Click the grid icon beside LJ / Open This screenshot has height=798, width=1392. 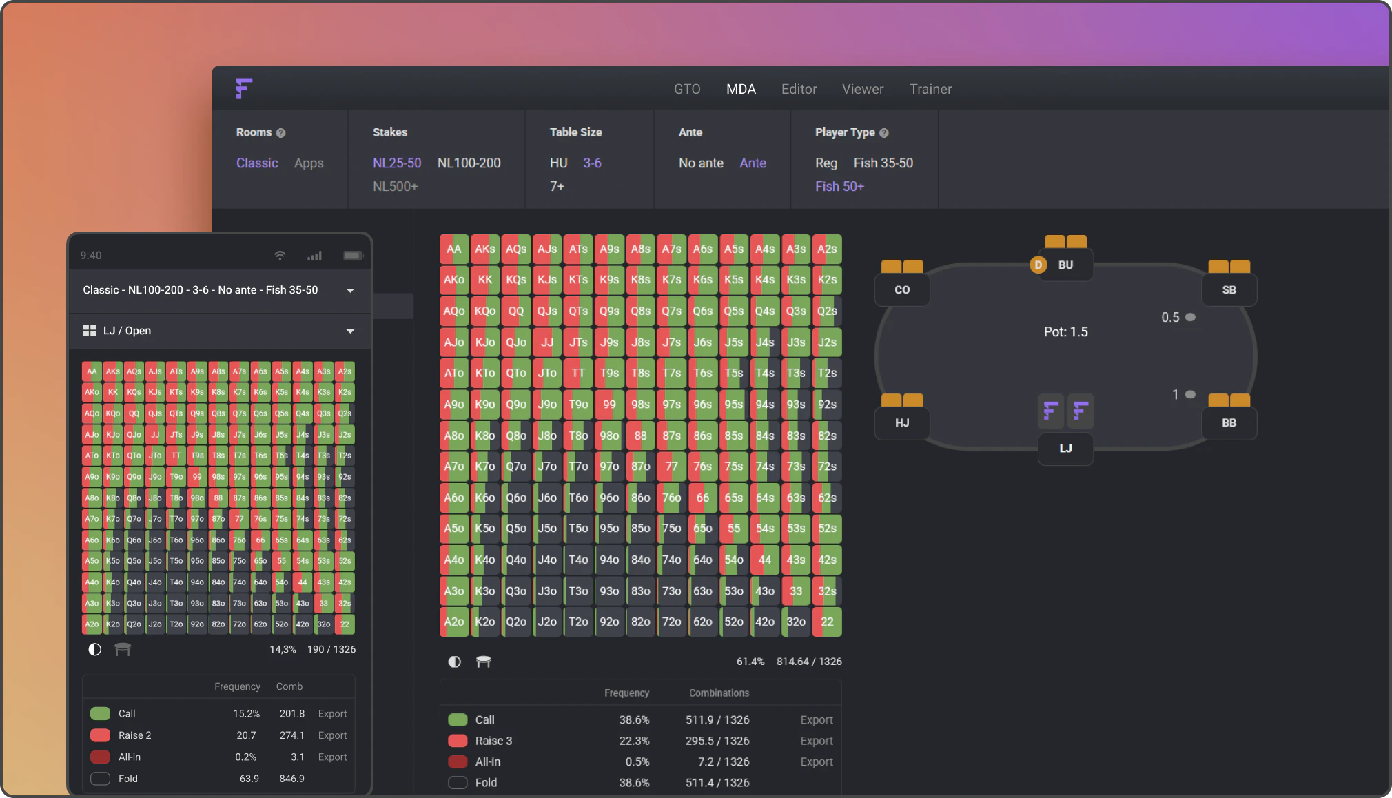[90, 331]
